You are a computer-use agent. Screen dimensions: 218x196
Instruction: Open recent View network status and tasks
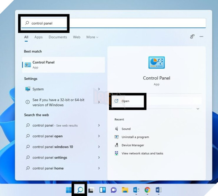click(x=139, y=153)
